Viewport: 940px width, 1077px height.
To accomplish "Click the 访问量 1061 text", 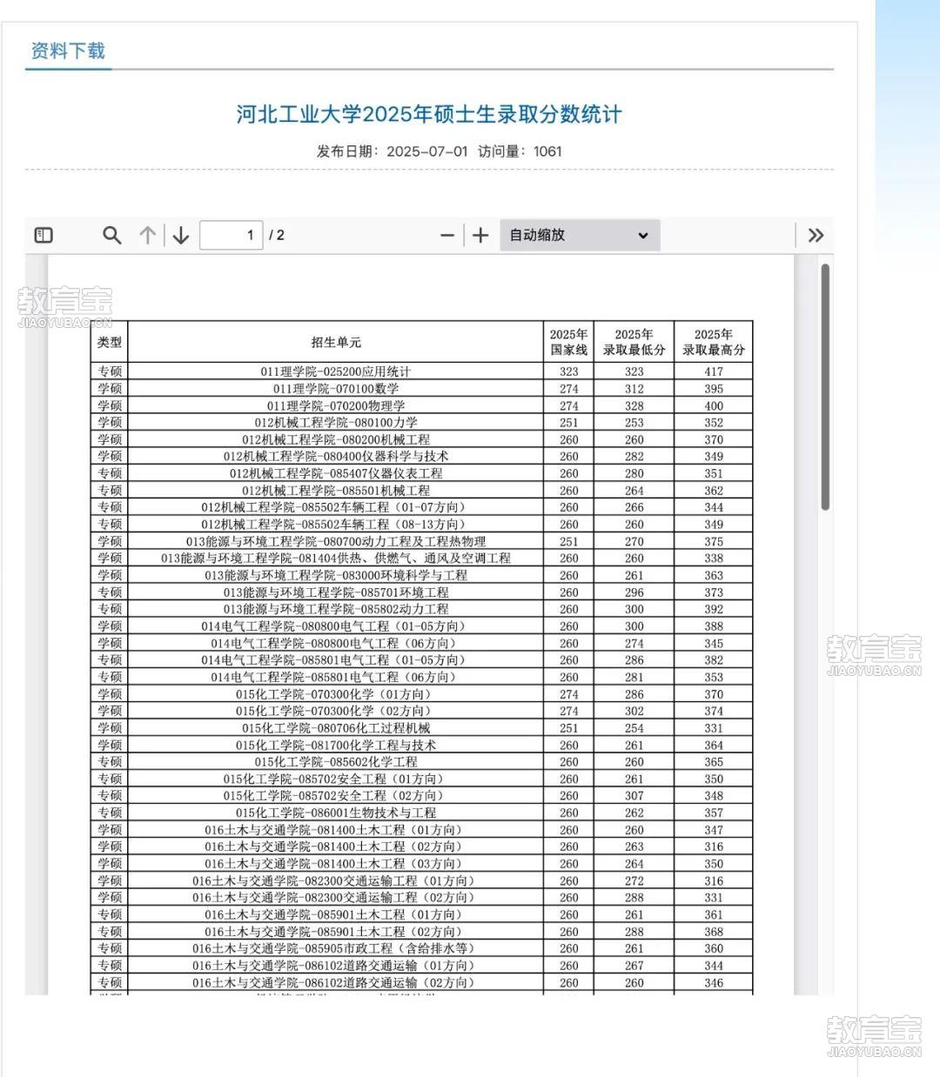I will pyautogui.click(x=520, y=151).
